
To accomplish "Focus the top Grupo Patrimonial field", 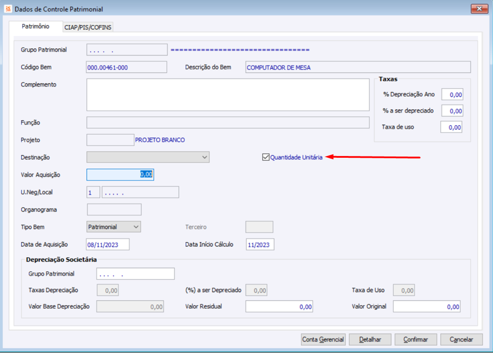I will pos(127,49).
